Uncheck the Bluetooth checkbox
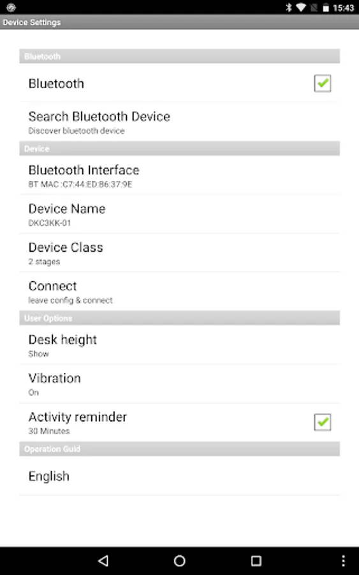359x575 pixels. click(323, 83)
